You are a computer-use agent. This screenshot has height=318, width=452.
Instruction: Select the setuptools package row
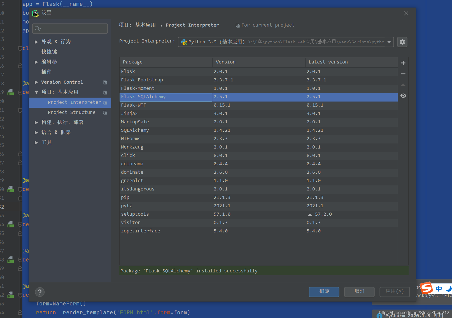[258, 214]
